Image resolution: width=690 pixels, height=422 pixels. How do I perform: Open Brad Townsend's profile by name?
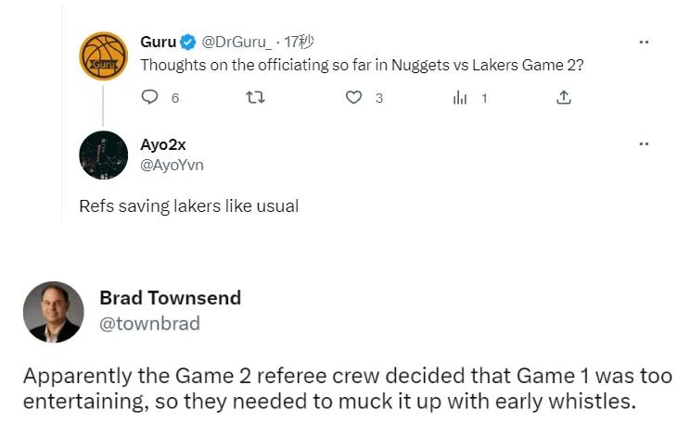coord(170,298)
